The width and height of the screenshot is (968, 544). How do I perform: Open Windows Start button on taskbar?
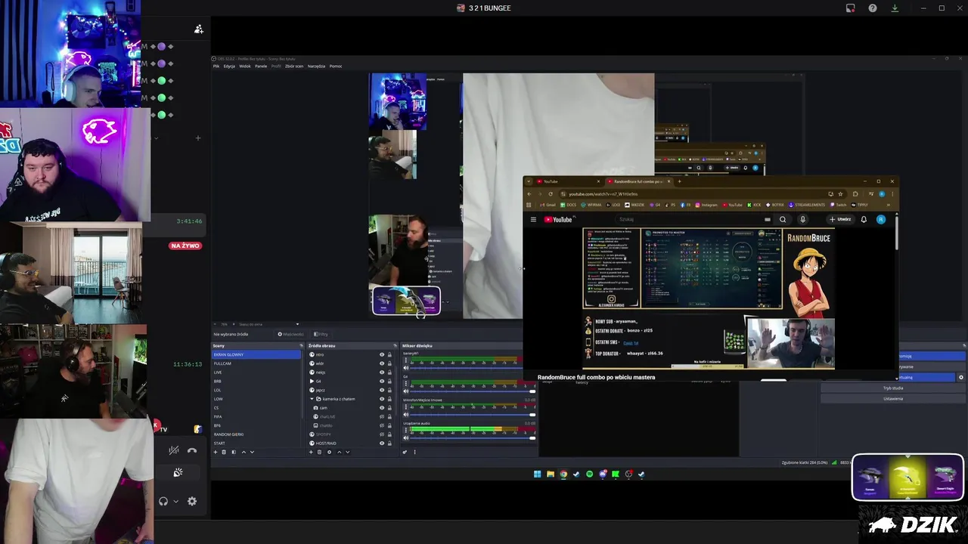point(538,474)
